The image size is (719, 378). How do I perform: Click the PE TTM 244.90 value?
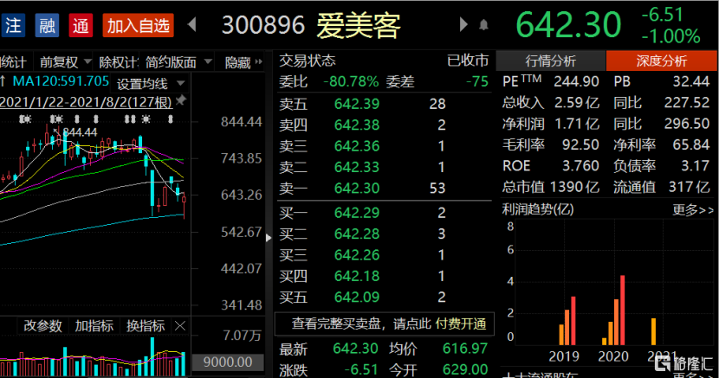pos(576,81)
